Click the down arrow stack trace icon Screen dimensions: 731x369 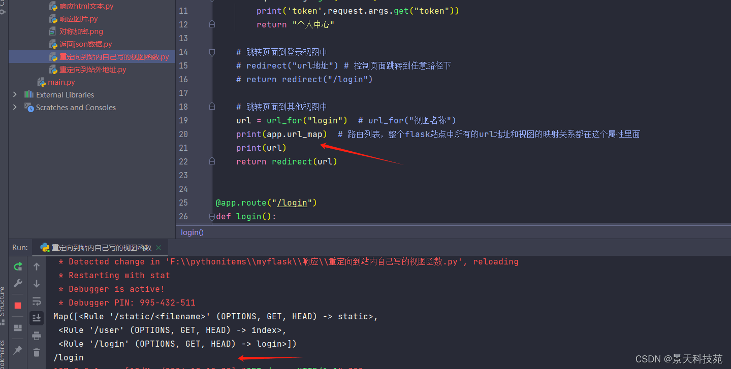click(x=37, y=283)
